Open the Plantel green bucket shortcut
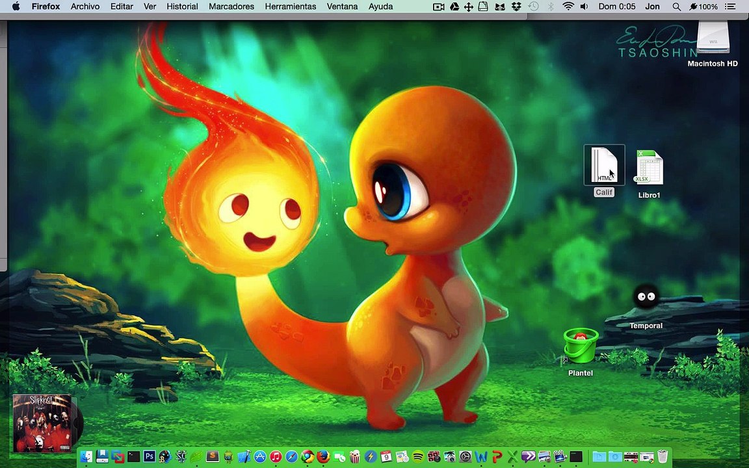Image resolution: width=749 pixels, height=468 pixels. click(x=581, y=346)
